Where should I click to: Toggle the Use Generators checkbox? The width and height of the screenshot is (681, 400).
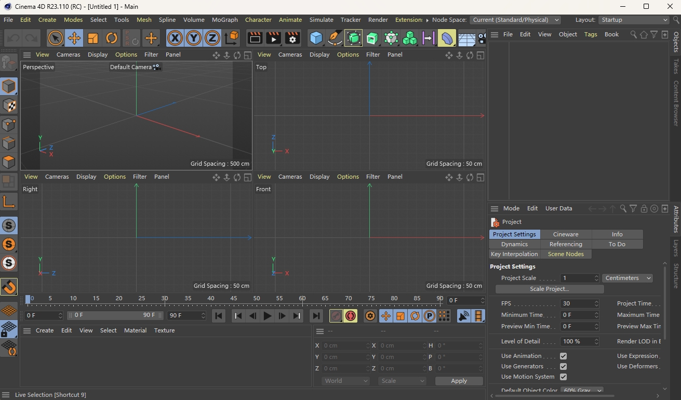(563, 367)
